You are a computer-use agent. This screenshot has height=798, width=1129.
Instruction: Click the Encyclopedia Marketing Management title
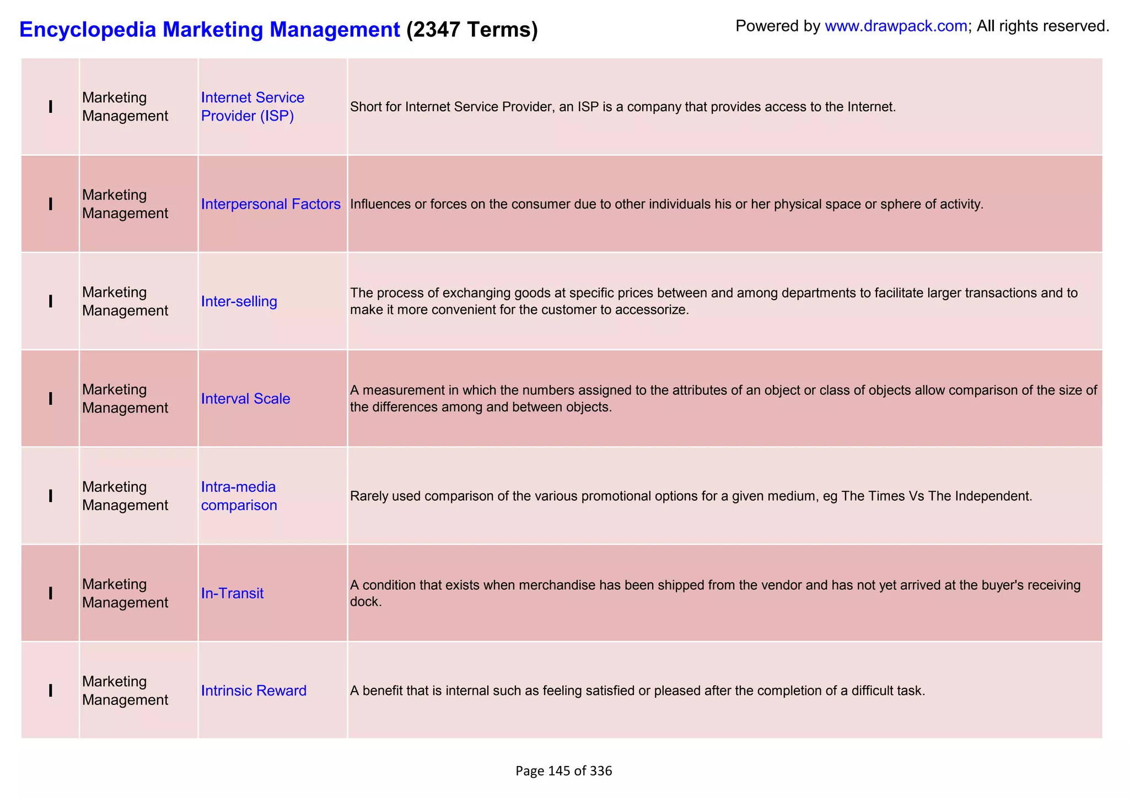pyautogui.click(x=209, y=29)
